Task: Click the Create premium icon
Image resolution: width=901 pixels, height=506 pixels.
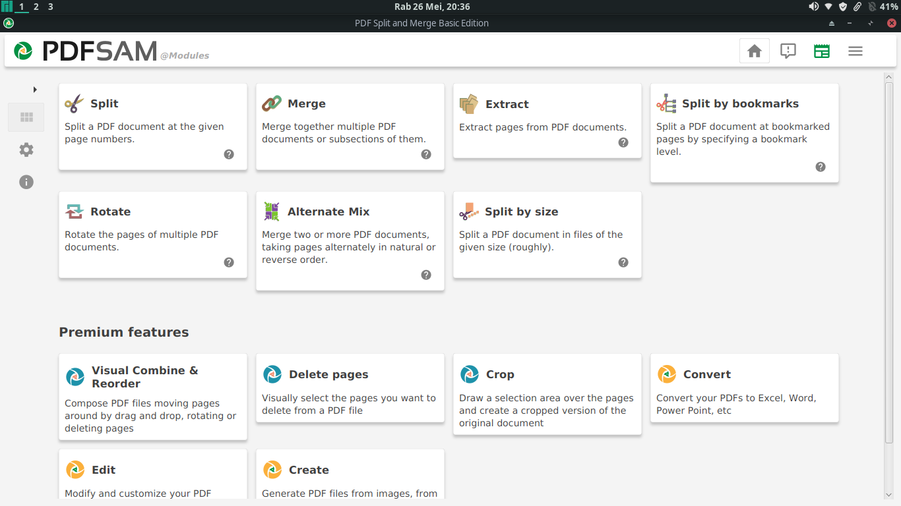Action: pos(272,470)
